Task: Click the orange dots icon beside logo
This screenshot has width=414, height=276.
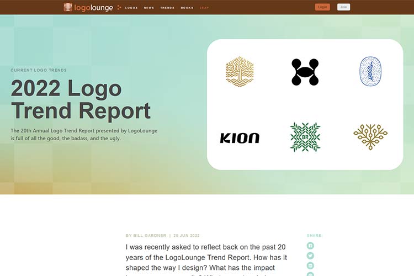Action: (119, 7)
